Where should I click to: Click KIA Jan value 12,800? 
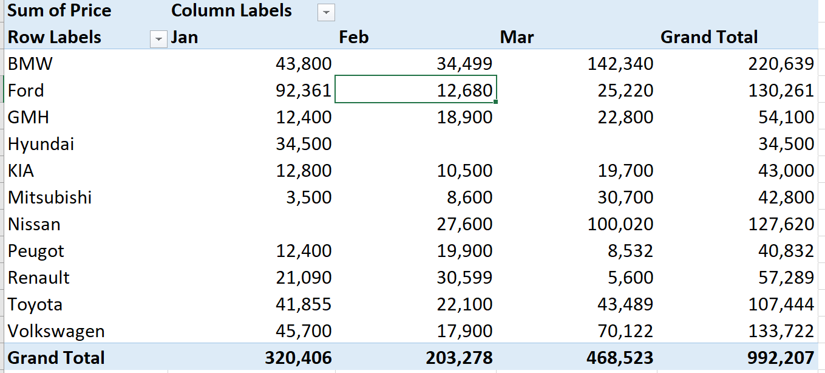click(304, 171)
